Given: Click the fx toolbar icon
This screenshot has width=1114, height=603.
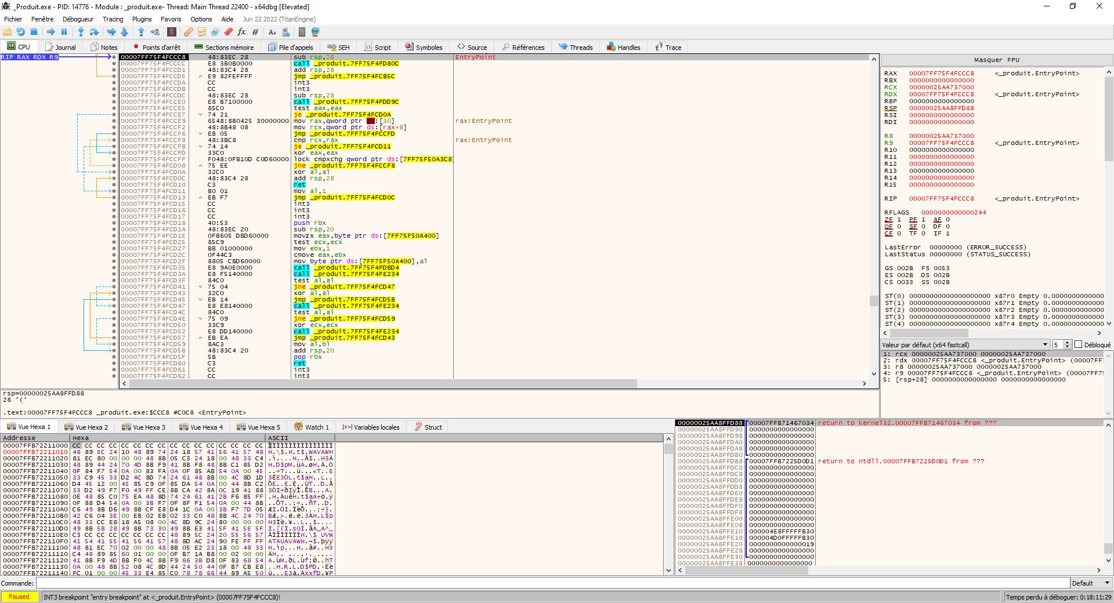Looking at the screenshot, I should pyautogui.click(x=241, y=32).
